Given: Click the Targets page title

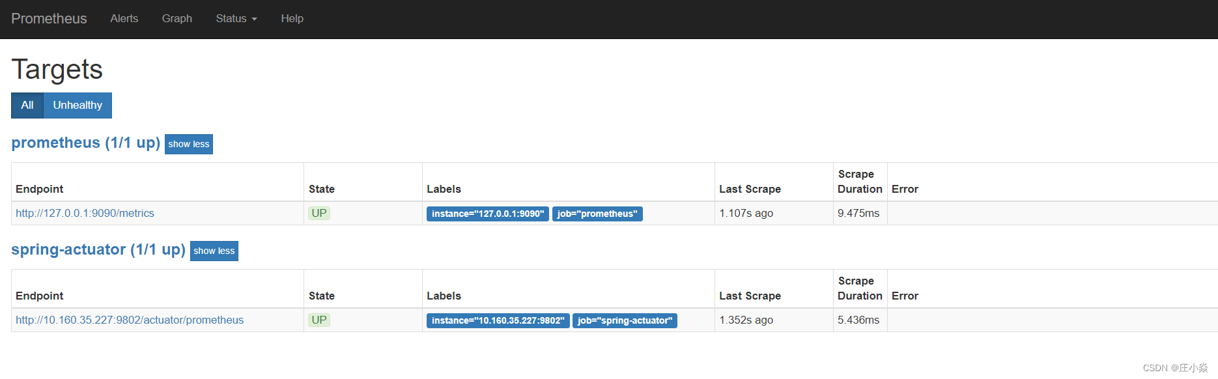Looking at the screenshot, I should [57, 69].
